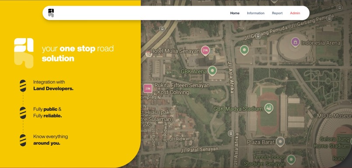Select the GBK Madya Stadium green pin

tap(269, 108)
